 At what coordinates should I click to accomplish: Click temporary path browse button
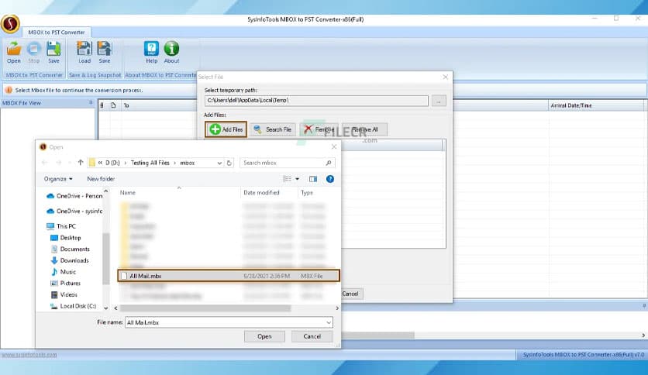[x=439, y=101]
